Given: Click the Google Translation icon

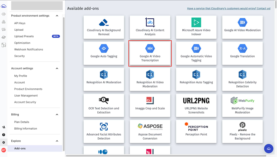Looking at the screenshot, I should (242, 48).
